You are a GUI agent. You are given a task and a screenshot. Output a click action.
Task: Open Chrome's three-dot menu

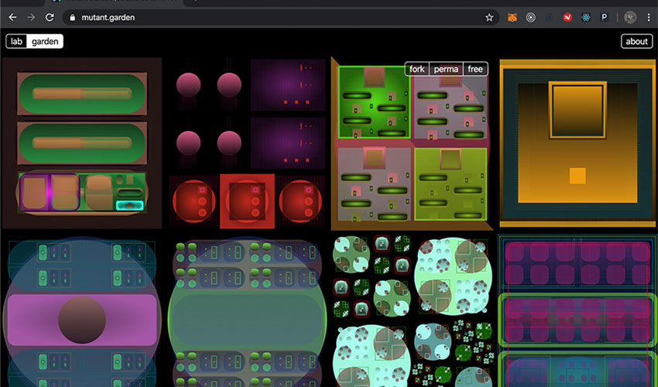point(649,17)
